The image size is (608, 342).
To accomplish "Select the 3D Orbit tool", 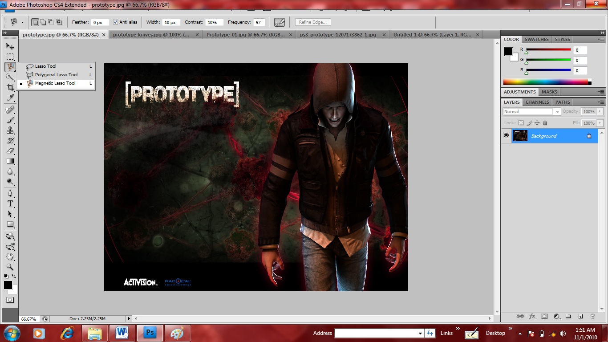I will 10,247.
